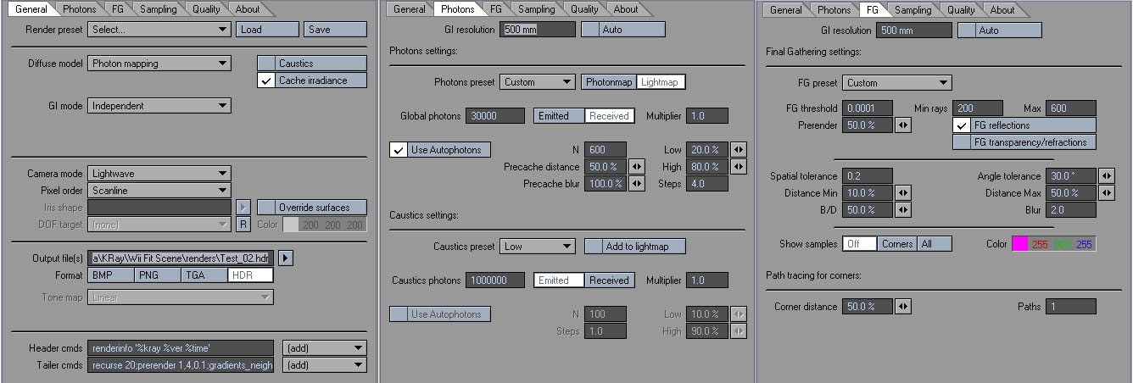Open the FG preset dropdown
This screenshot has height=383, width=1133.
click(885, 83)
